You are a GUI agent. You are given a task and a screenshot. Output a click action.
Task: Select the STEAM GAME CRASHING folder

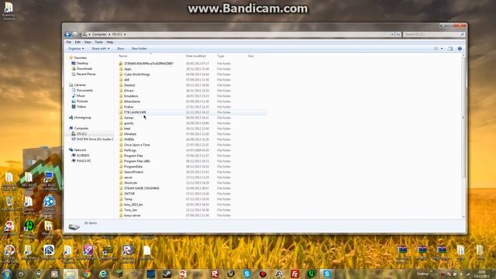(141, 188)
